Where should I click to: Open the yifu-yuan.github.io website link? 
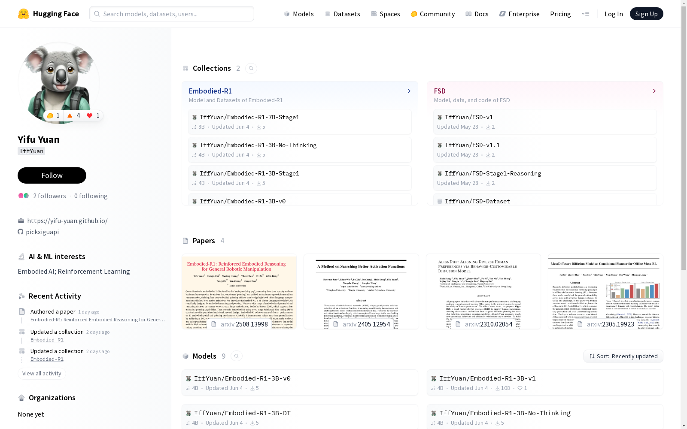[67, 221]
